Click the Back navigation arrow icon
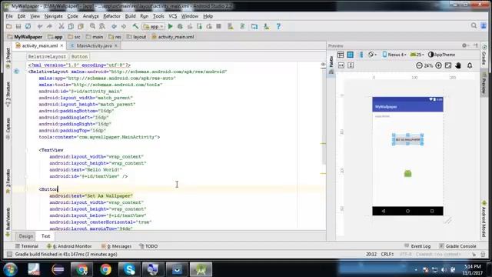Image resolution: width=492 pixels, height=277 pixels. point(114,26)
